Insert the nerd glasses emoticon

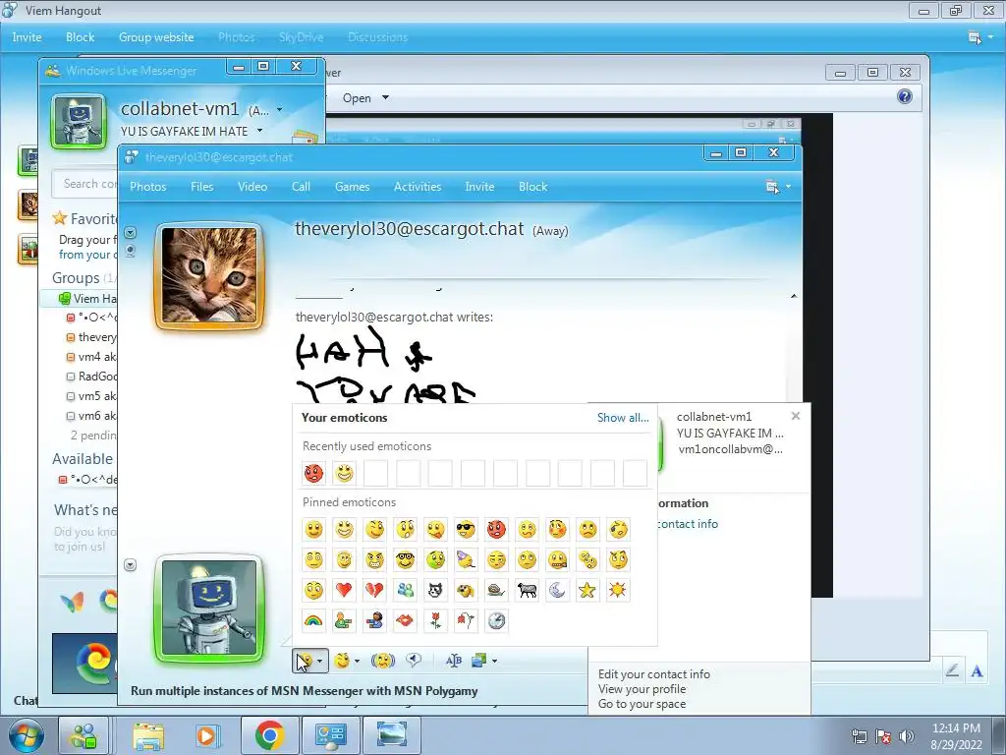pos(405,559)
